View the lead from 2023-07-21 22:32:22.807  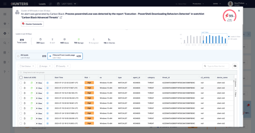[39, 83]
